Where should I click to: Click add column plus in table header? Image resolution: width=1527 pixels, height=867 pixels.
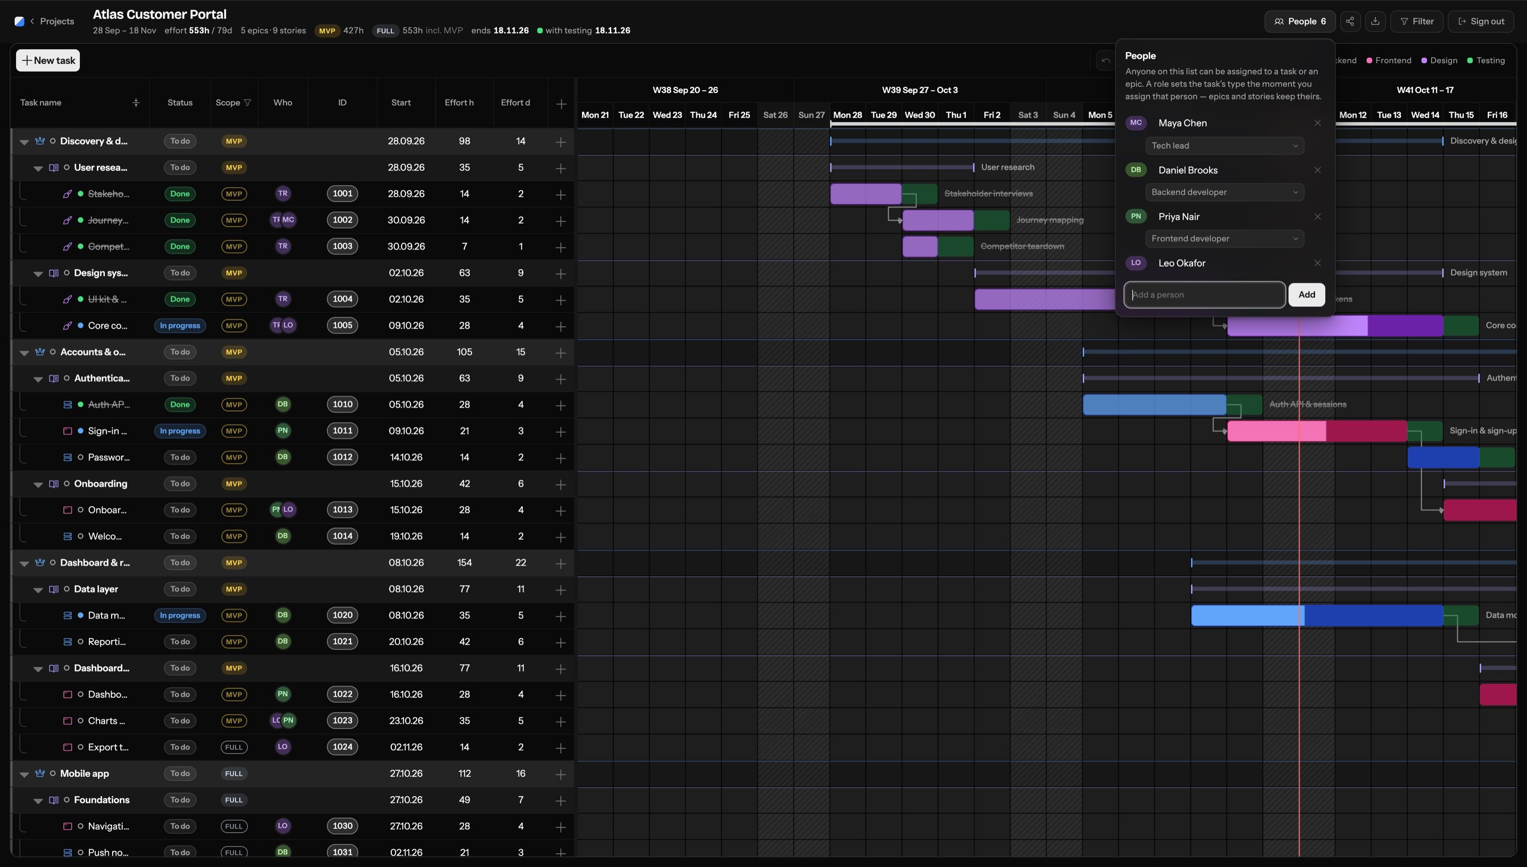tap(561, 103)
